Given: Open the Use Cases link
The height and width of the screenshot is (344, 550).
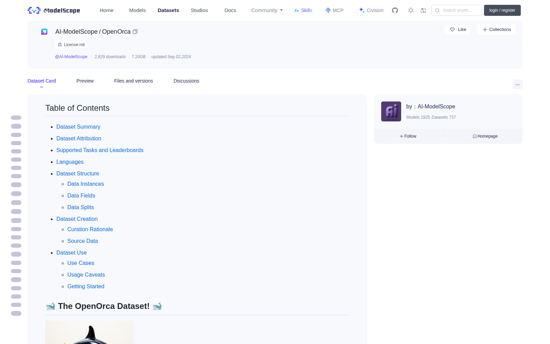Looking at the screenshot, I should coord(81,263).
